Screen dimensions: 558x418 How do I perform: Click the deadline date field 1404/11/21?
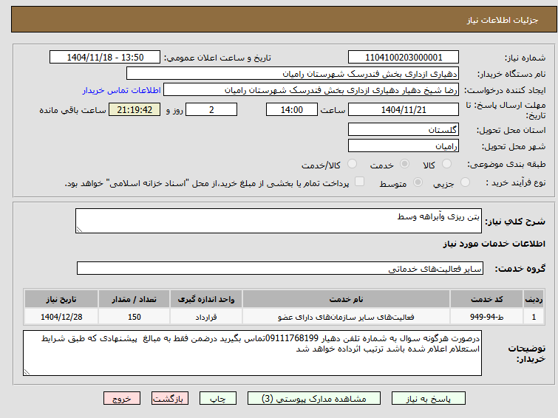point(404,109)
